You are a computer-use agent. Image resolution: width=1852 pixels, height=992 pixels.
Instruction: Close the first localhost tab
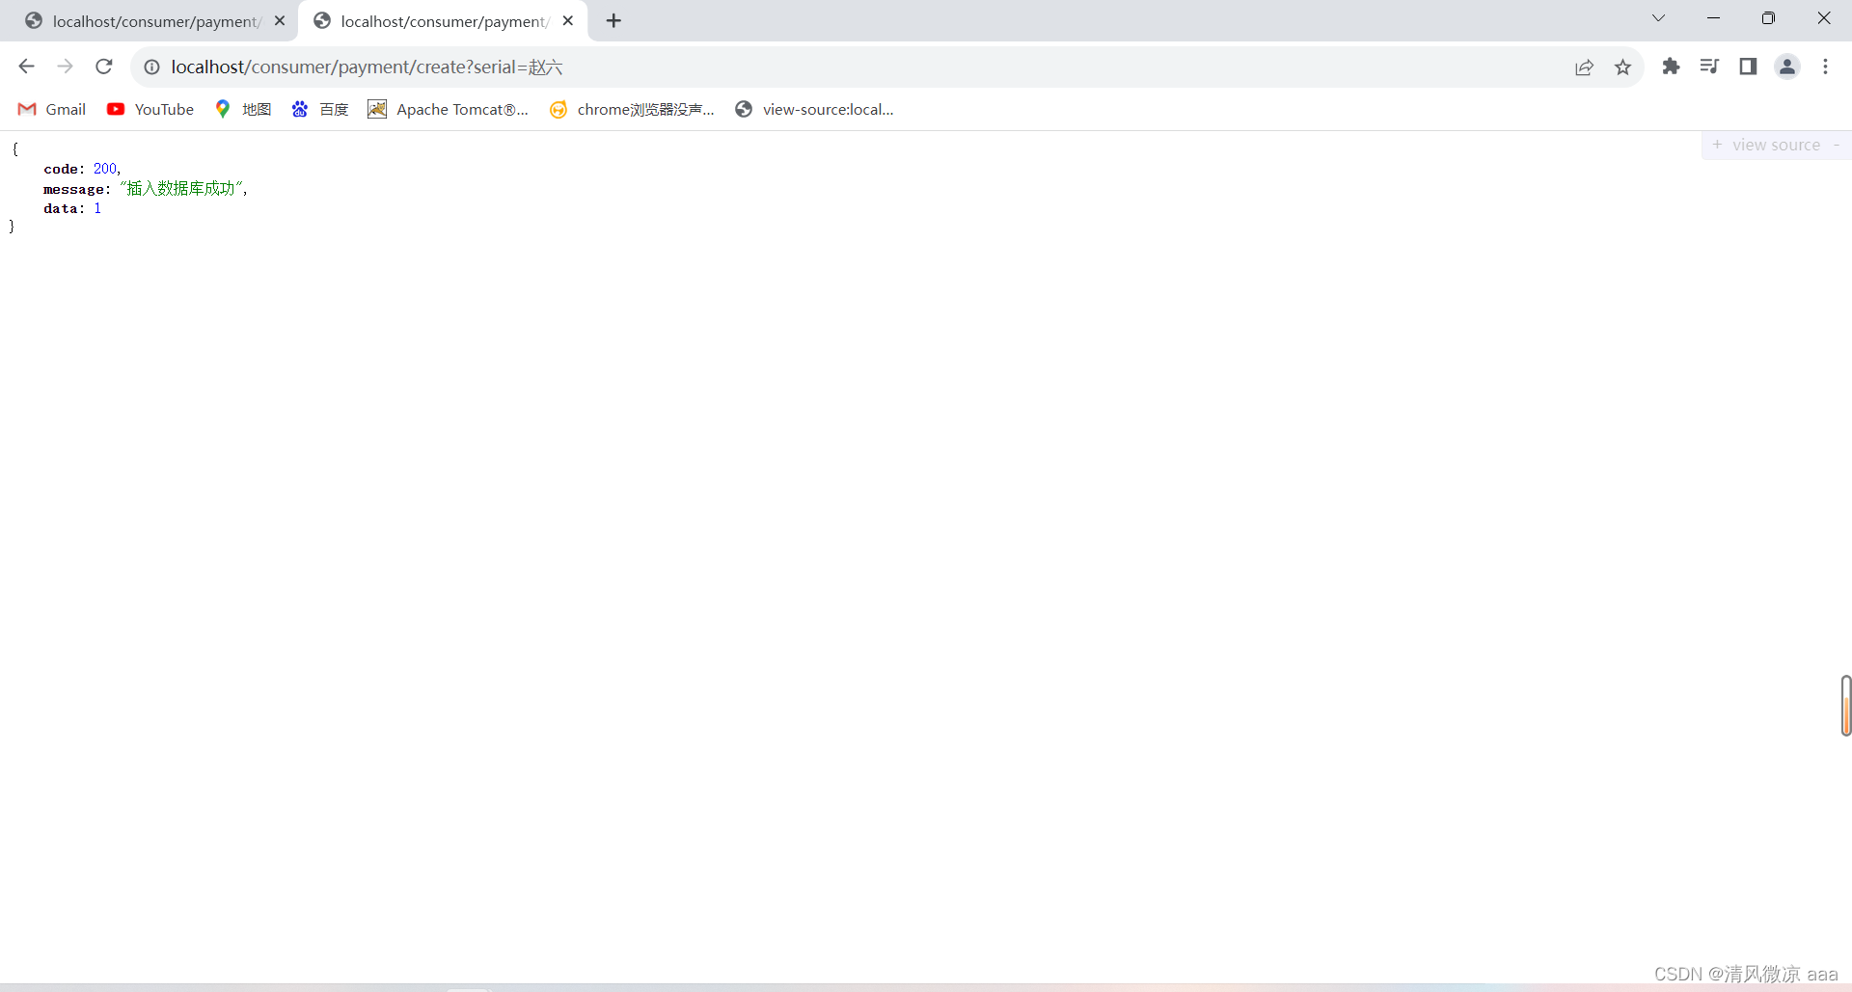(280, 20)
